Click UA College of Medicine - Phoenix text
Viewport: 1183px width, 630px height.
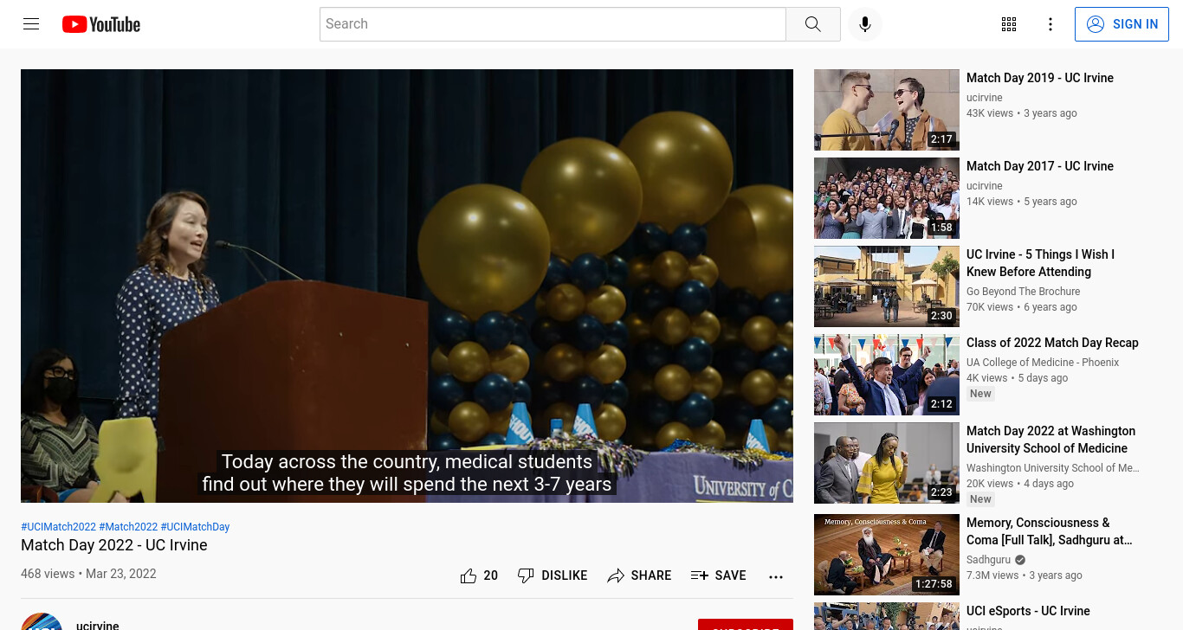tap(1043, 363)
